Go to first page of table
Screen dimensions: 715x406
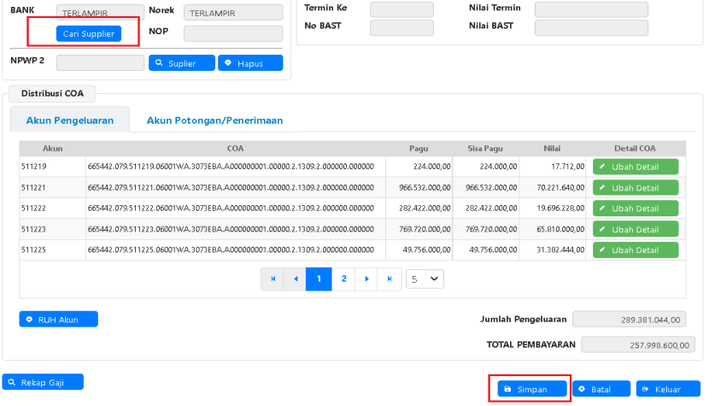[273, 279]
